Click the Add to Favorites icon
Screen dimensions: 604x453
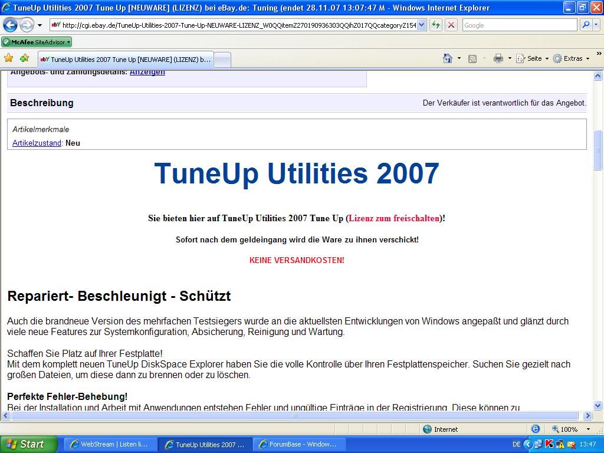tap(25, 58)
